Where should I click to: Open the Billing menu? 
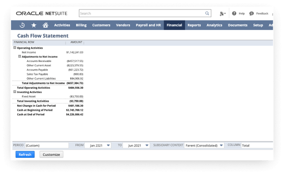pyautogui.click(x=81, y=25)
